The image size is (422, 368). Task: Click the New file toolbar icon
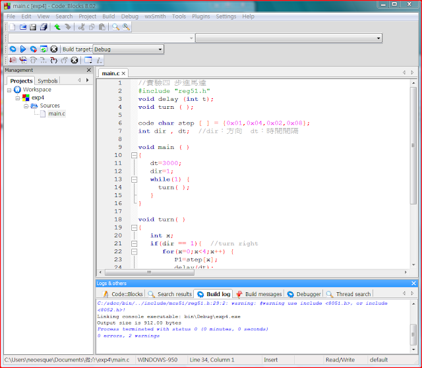pyautogui.click(x=13, y=27)
